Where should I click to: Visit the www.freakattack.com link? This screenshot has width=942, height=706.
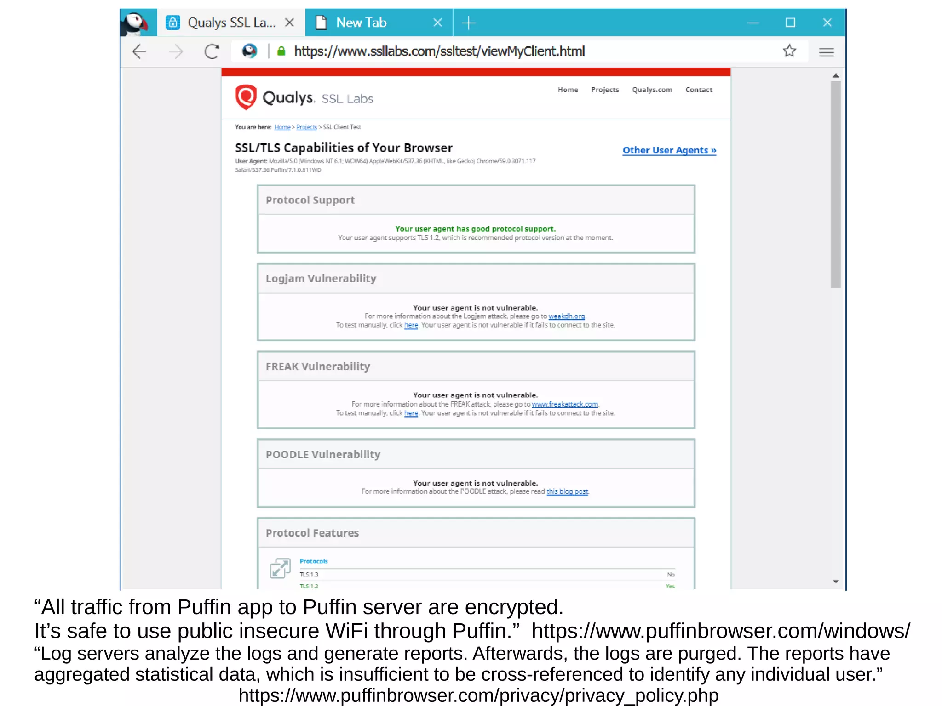[565, 404]
